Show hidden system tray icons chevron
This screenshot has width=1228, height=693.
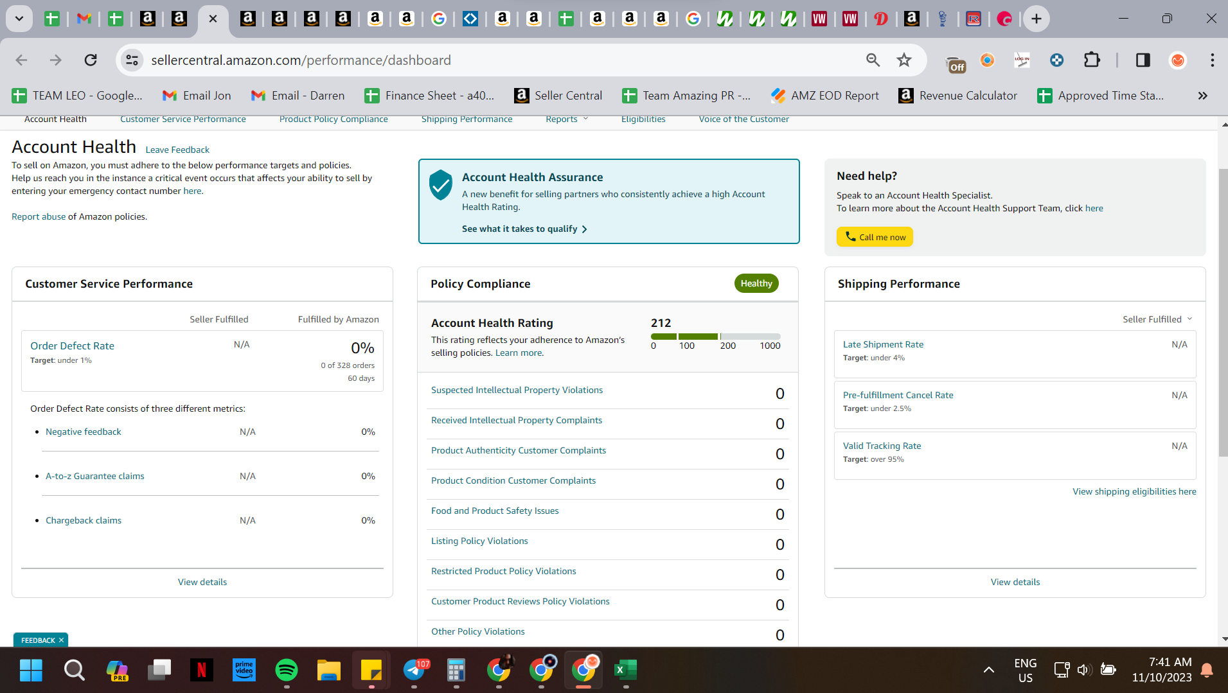988,671
